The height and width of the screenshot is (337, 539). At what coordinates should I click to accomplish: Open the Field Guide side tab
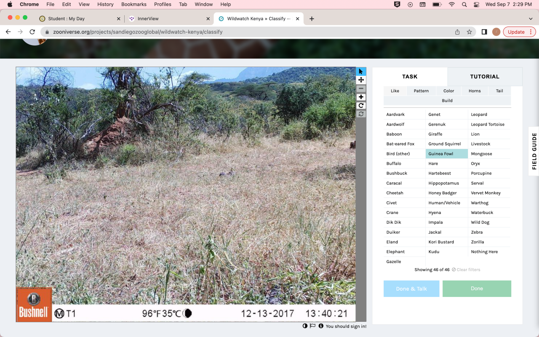(x=534, y=151)
